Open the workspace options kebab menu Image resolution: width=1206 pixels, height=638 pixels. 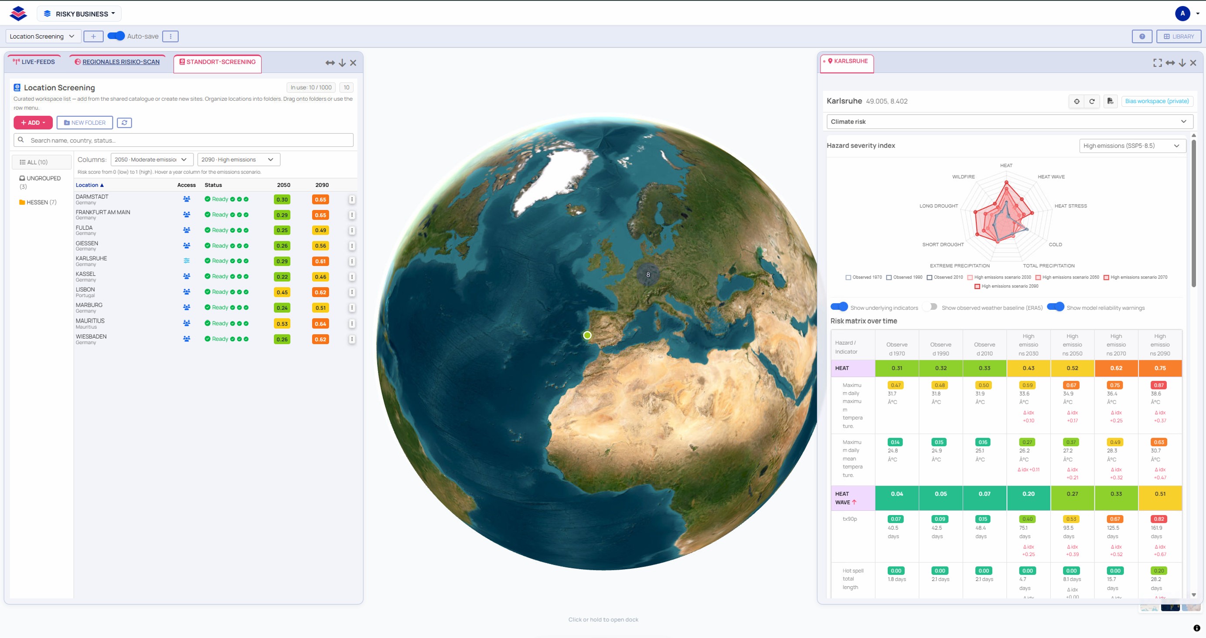[170, 37]
